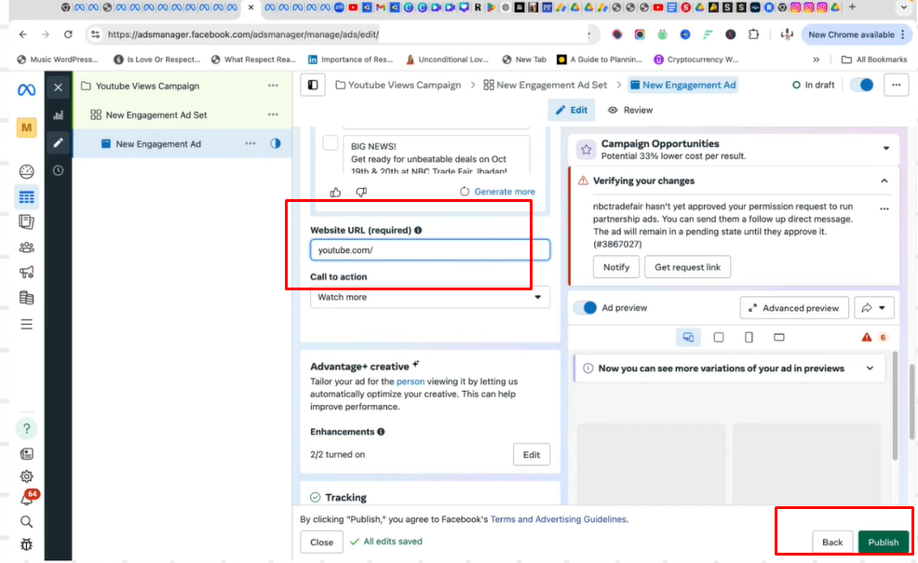Viewport: 918px width, 563px height.
Task: Open the help question mark icon
Action: (26, 428)
